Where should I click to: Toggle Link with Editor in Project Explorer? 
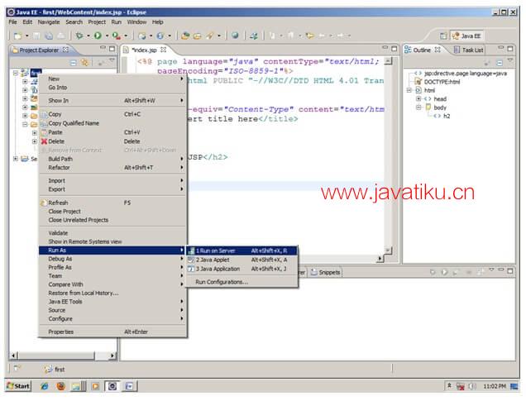(84, 62)
